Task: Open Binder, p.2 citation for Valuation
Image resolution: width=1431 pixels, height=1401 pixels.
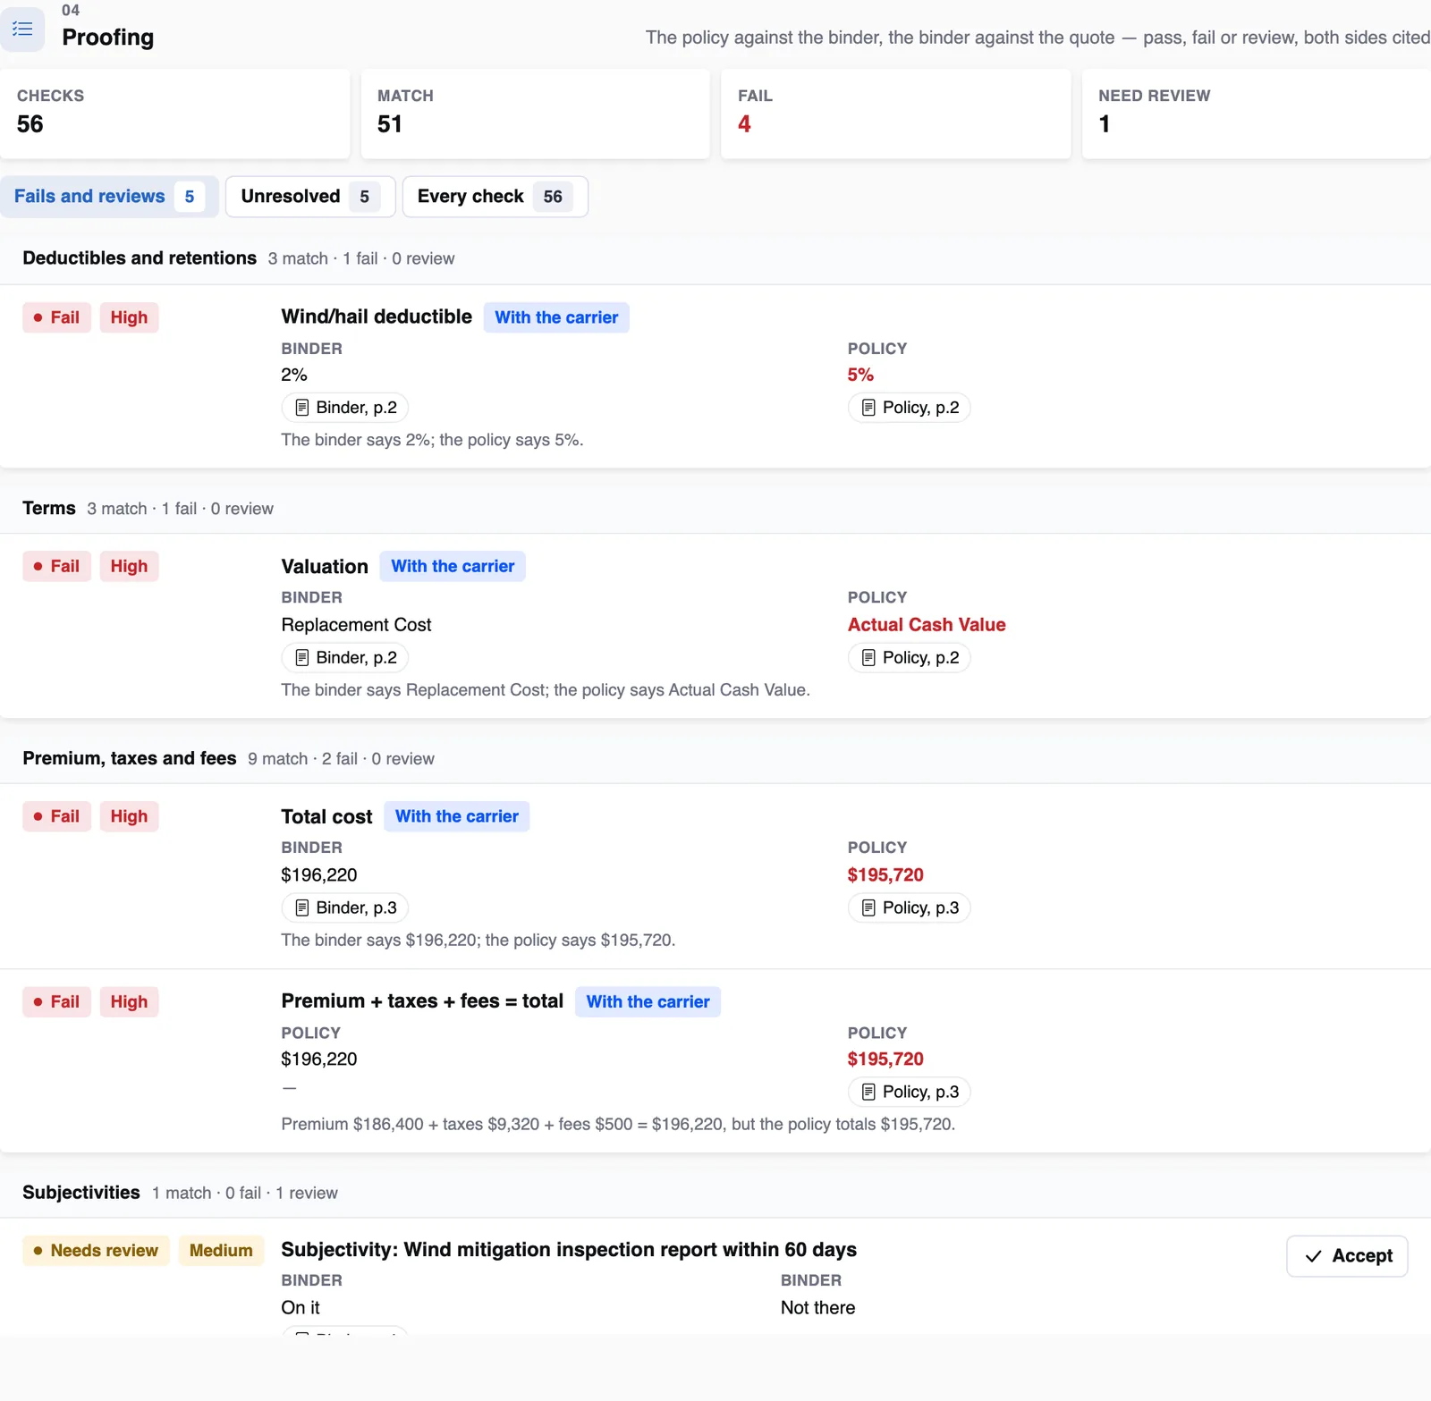Action: click(345, 658)
